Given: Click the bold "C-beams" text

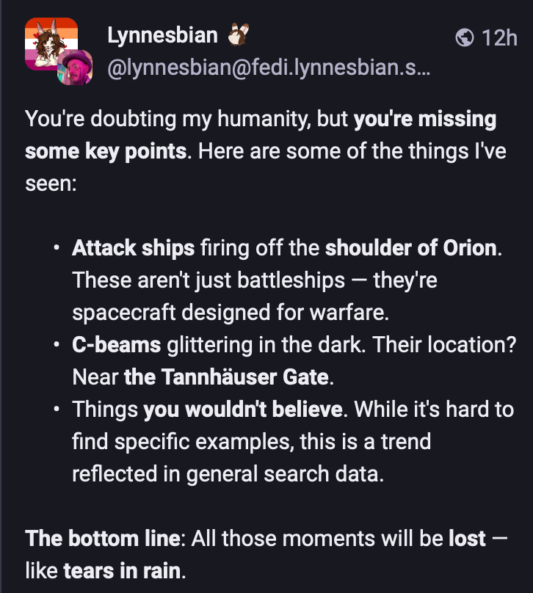Looking at the screenshot, I should 117,344.
